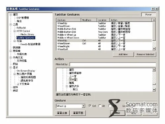Click down arrow of Action tree scrollbar
The height and width of the screenshot is (124, 165).
[154, 90]
